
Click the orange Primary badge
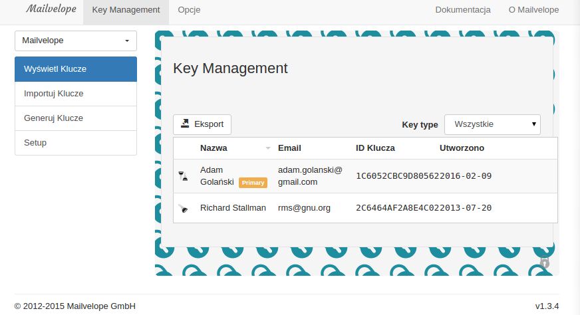pos(253,183)
